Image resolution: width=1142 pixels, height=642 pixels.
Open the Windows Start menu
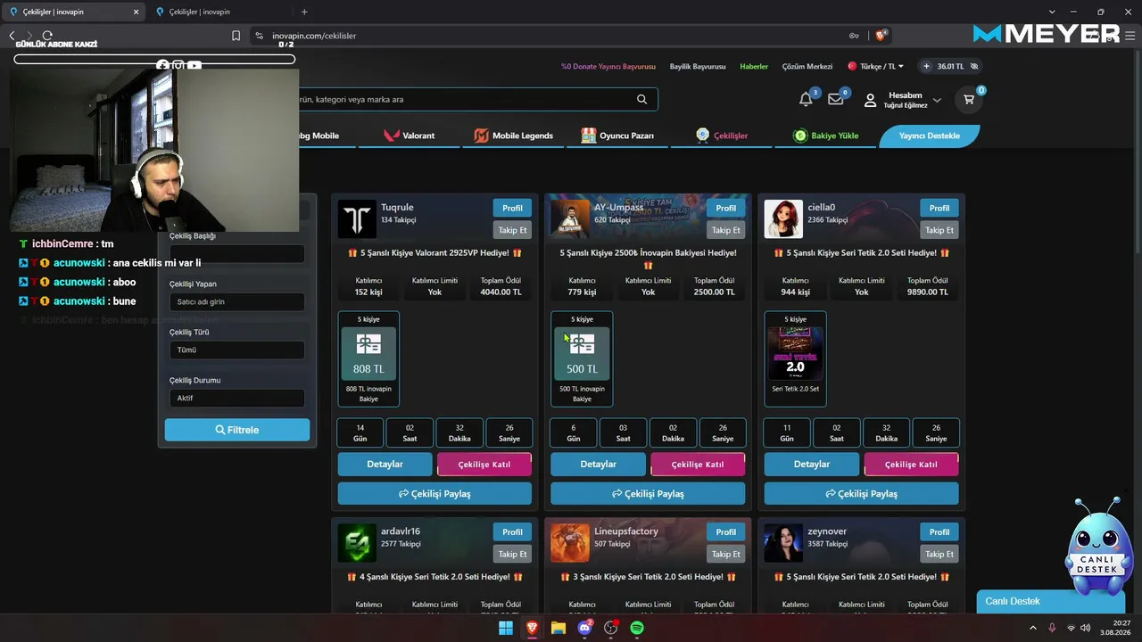(506, 628)
